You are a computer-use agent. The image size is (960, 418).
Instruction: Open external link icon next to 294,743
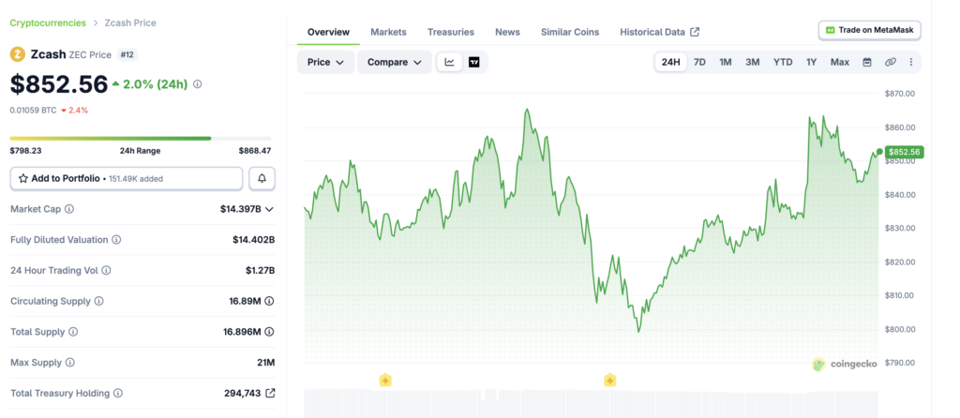pos(270,393)
